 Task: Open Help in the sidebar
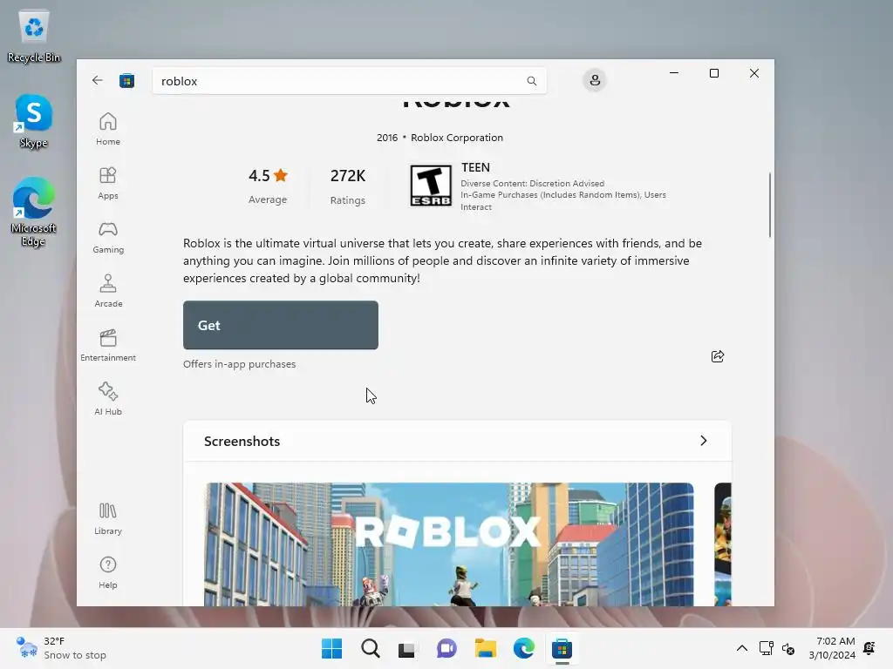108,573
